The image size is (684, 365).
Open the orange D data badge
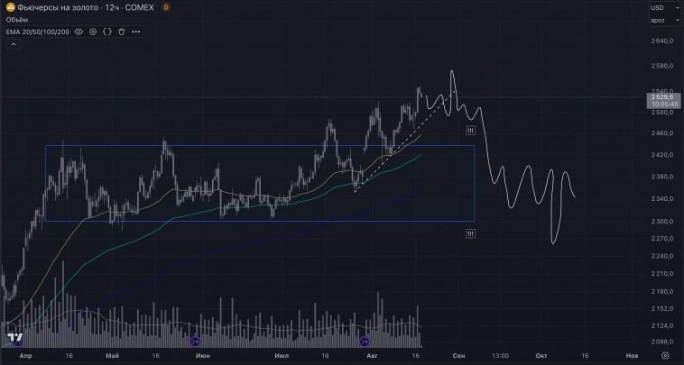pos(166,7)
